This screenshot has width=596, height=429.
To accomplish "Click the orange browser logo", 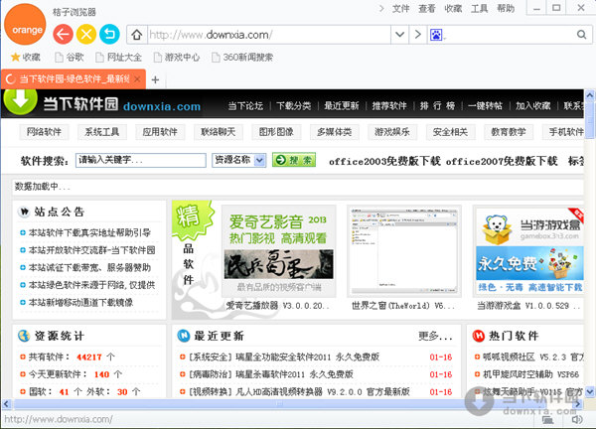I will click(26, 25).
